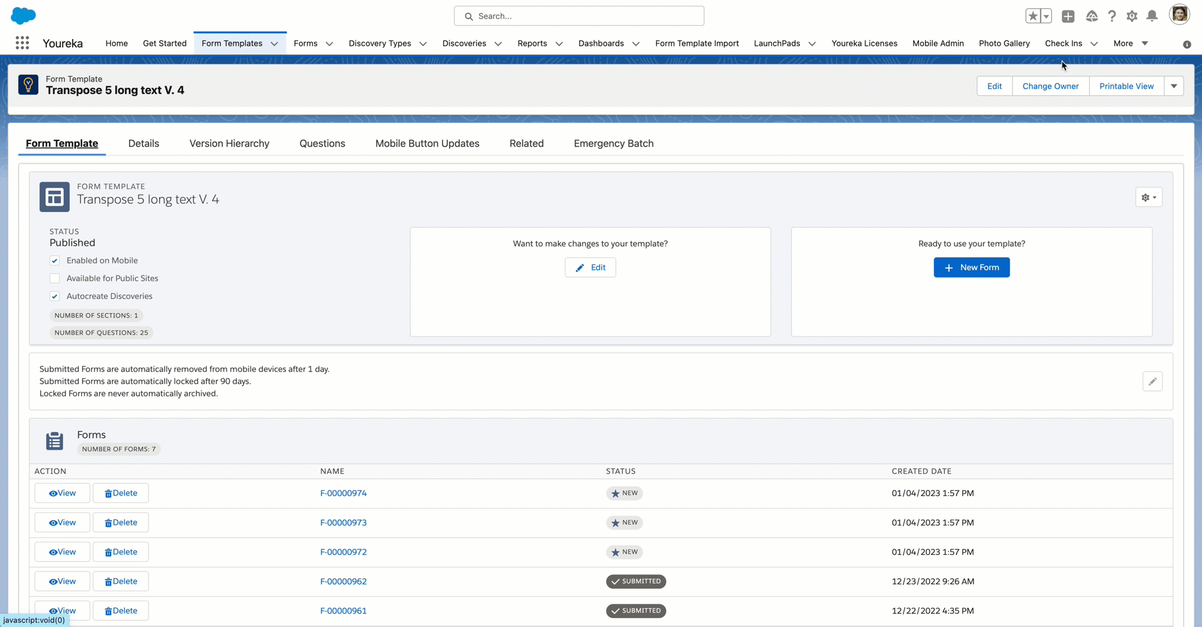Click the info icon beside More
The width and height of the screenshot is (1202, 627).
point(1187,44)
